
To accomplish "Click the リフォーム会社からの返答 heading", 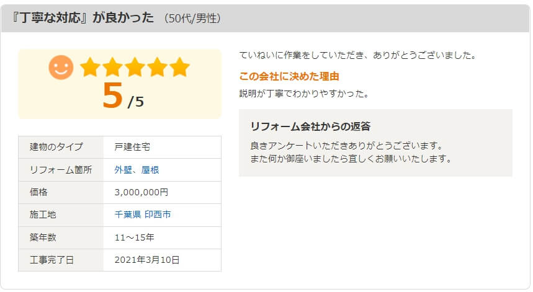I will [310, 126].
